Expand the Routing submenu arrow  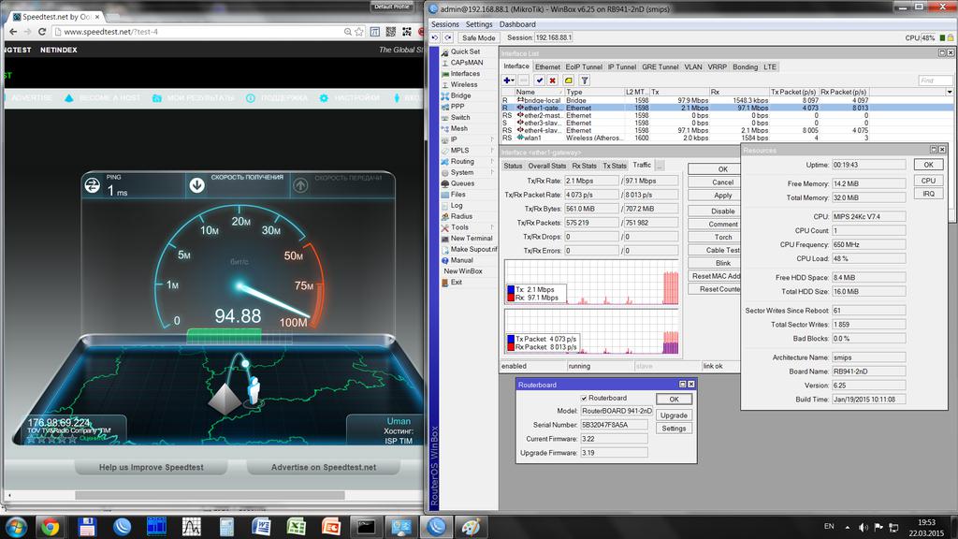click(x=492, y=161)
